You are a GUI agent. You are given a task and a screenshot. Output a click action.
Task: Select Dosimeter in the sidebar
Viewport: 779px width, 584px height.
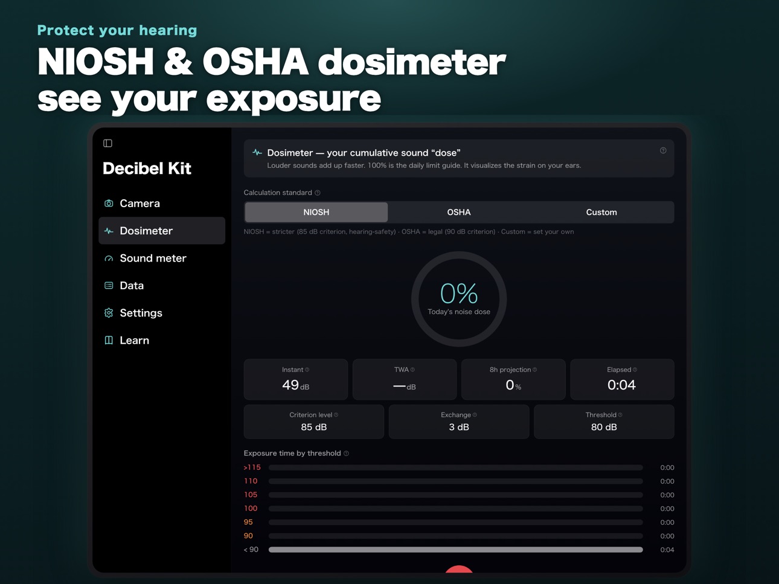[162, 231]
